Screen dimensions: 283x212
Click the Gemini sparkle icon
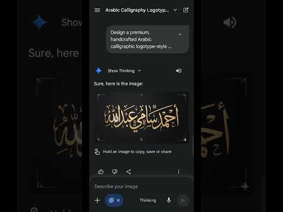pyautogui.click(x=98, y=71)
